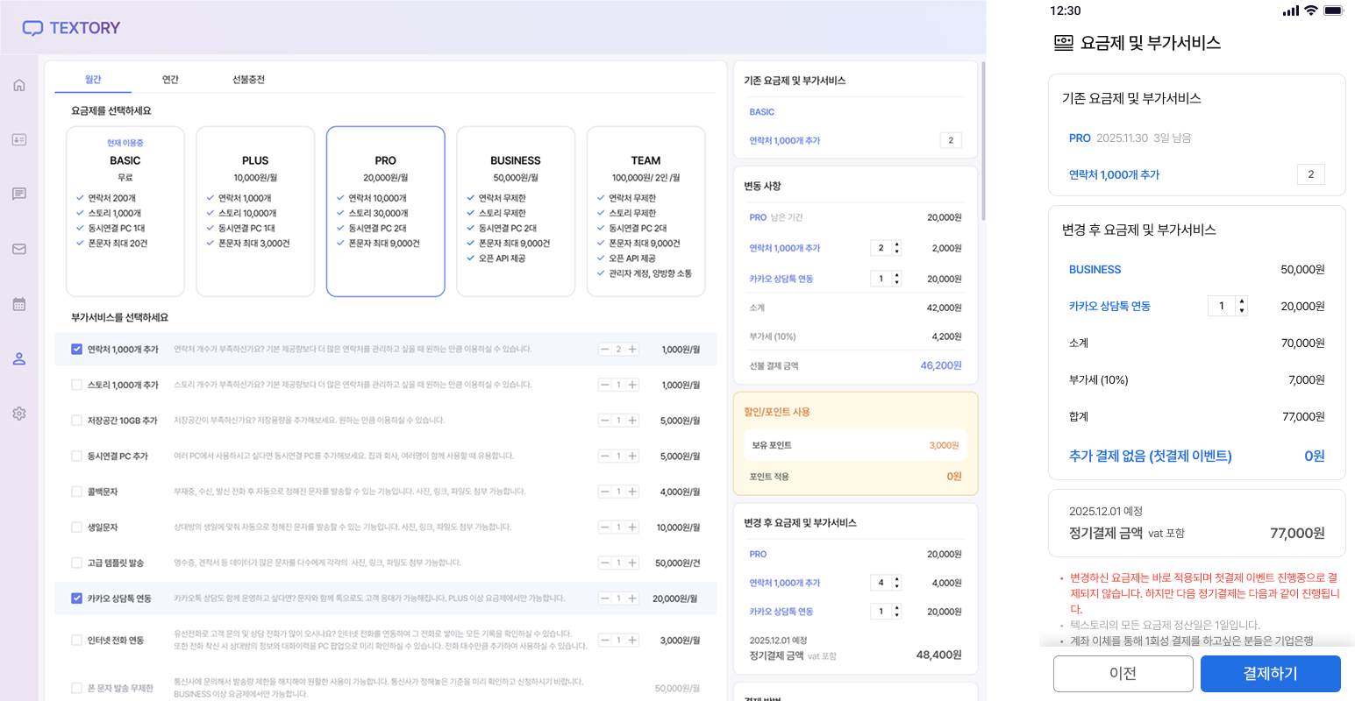Select the BUSINESS plan card
This screenshot has height=701, width=1355.
pyautogui.click(x=516, y=211)
